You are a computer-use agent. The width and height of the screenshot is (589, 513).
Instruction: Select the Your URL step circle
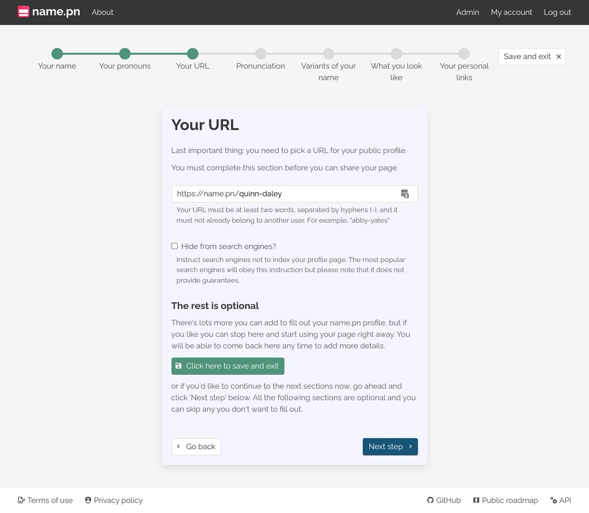click(193, 53)
